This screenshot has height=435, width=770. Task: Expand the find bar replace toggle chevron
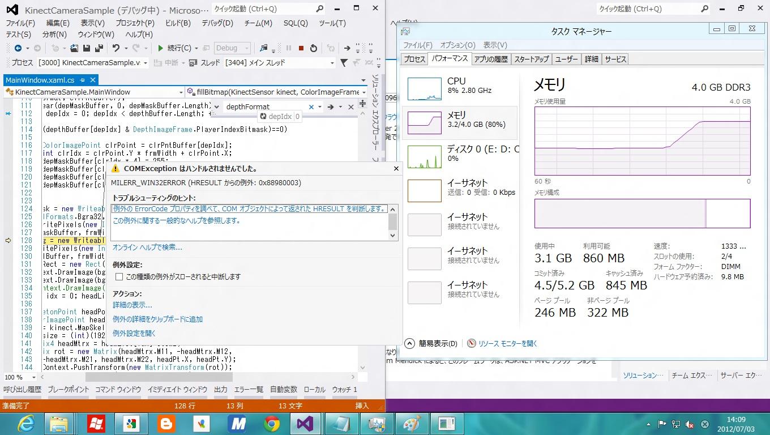coord(216,106)
